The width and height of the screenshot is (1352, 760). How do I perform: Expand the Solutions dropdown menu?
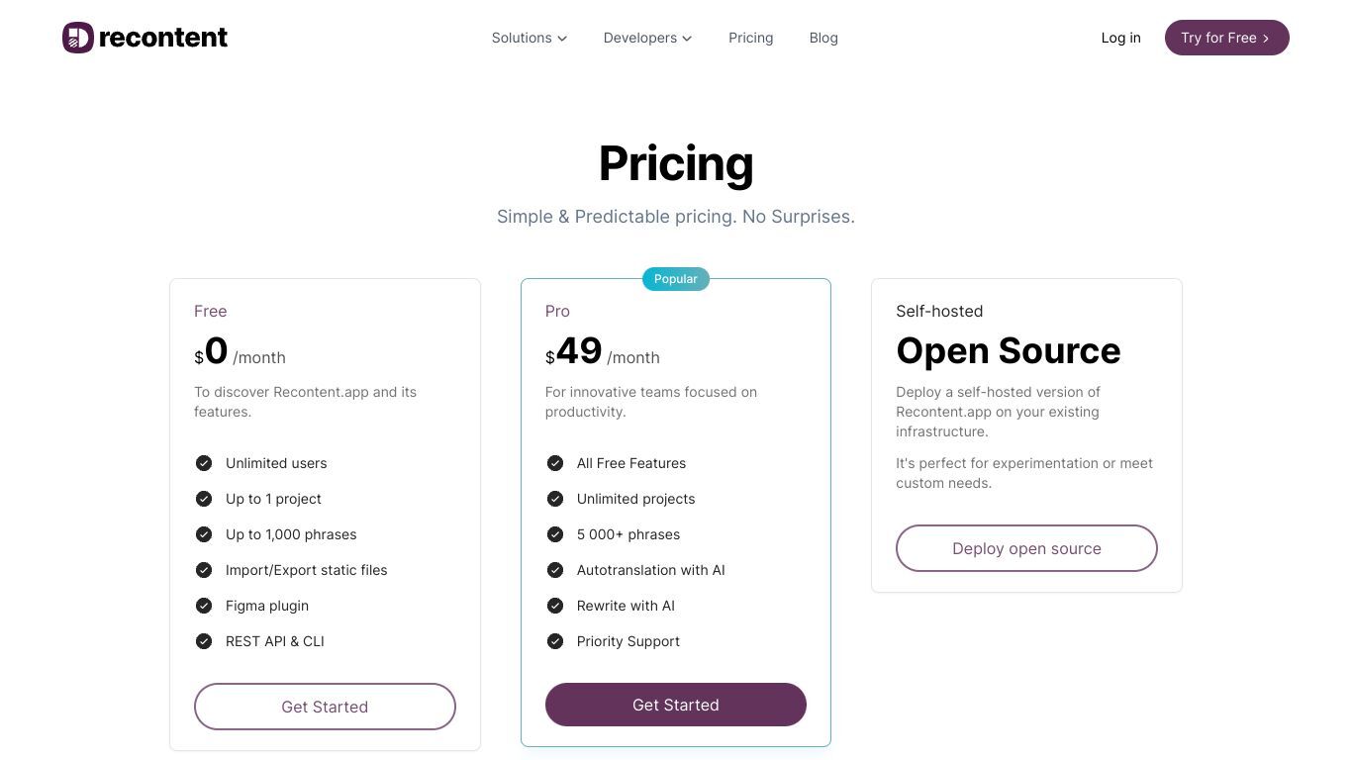pyautogui.click(x=530, y=38)
